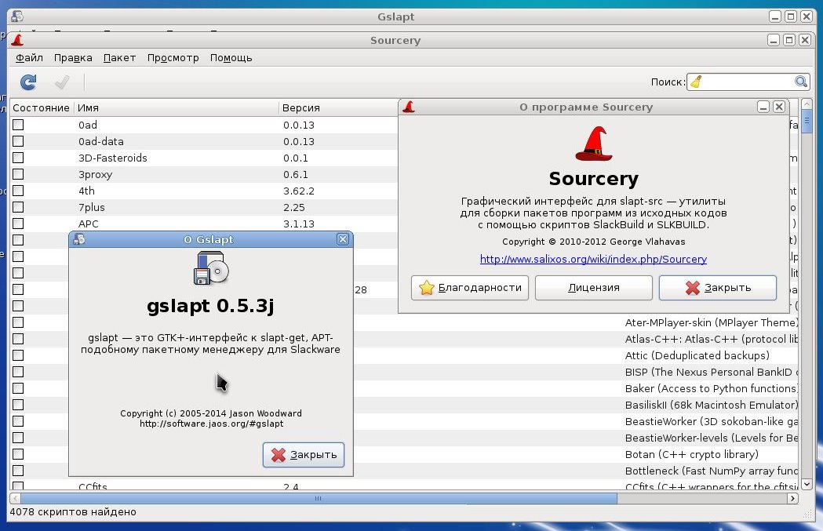The height and width of the screenshot is (531, 823).
Task: Click the Благодарности credits button
Action: point(470,288)
